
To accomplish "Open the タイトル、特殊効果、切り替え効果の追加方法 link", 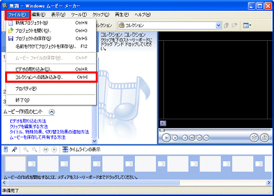I will tap(49, 132).
